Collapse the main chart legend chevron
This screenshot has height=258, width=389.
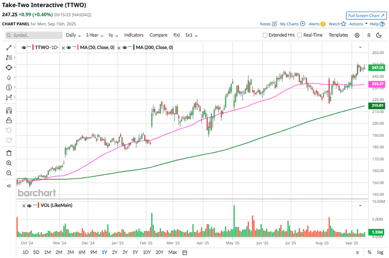[360, 47]
